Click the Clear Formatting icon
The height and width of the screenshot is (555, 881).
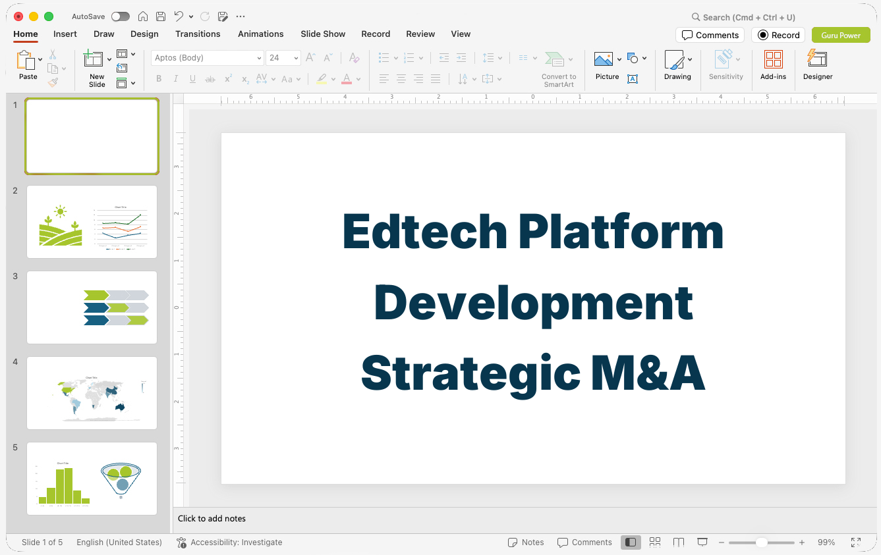354,58
